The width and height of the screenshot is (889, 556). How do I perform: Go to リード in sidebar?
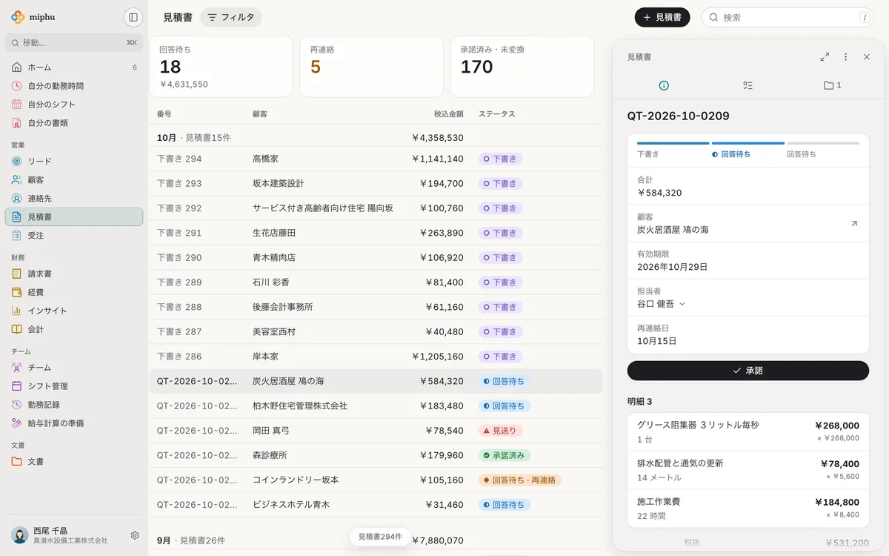coord(74,161)
